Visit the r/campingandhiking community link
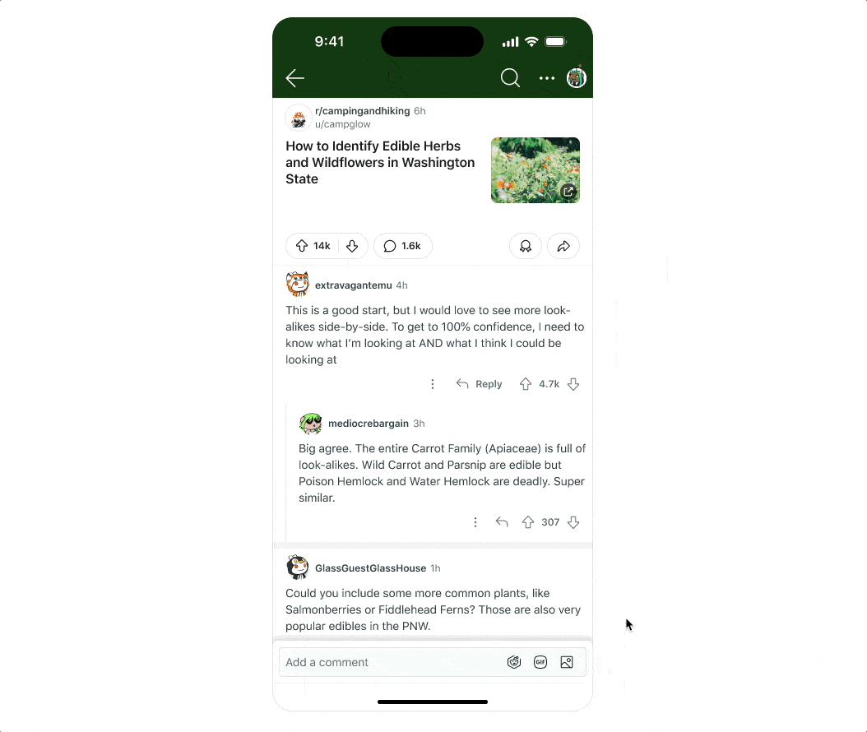The width and height of the screenshot is (867, 732). point(362,110)
